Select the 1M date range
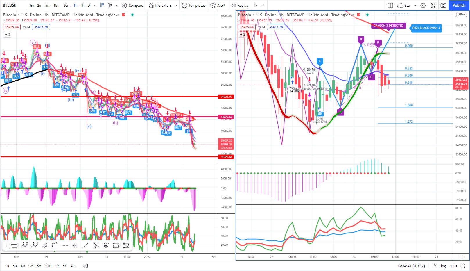Viewport: 470px width, 271px height. click(23, 266)
